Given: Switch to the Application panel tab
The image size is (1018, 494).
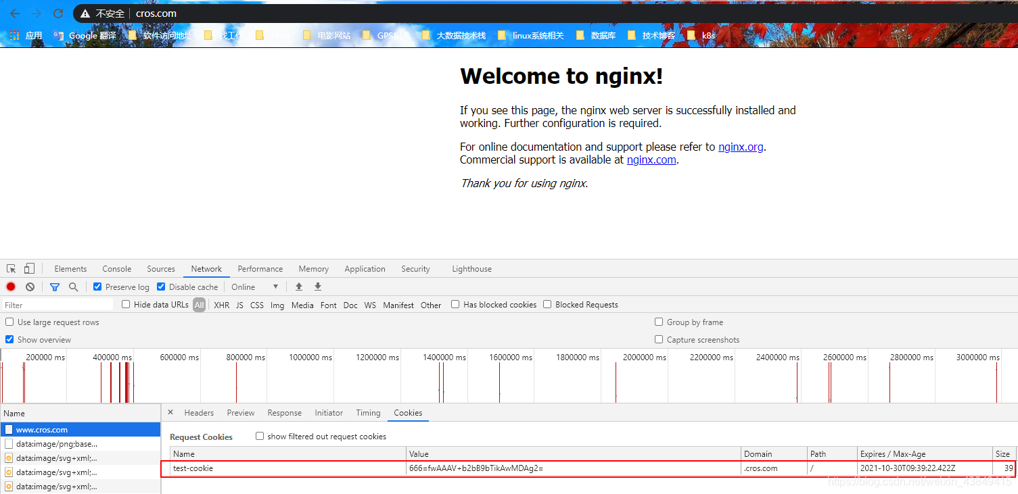Looking at the screenshot, I should click(365, 269).
